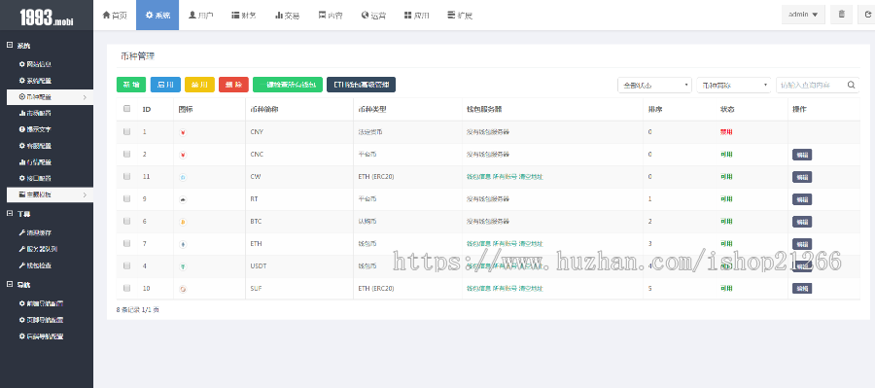Click the ETH coin icon
This screenshot has width=875, height=388.
183,244
